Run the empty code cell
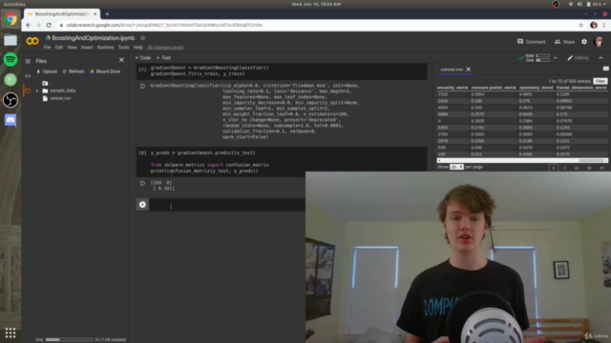611x343 pixels. [x=142, y=205]
